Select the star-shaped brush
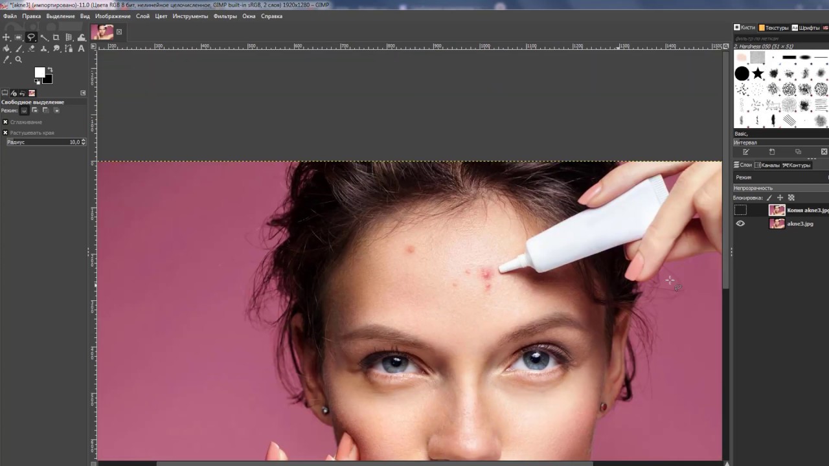 point(758,73)
